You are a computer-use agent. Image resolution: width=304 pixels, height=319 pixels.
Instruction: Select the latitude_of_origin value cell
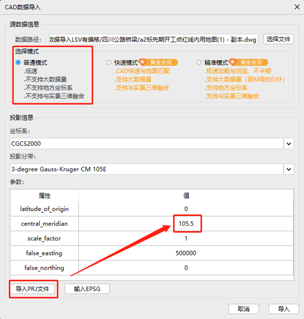[186, 209]
